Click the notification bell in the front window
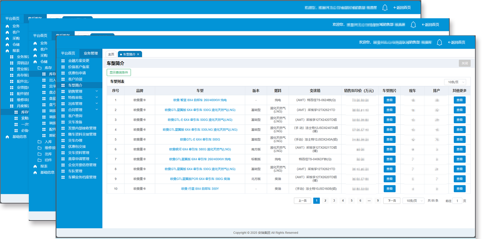This screenshot has width=499, height=239. (x=439, y=43)
